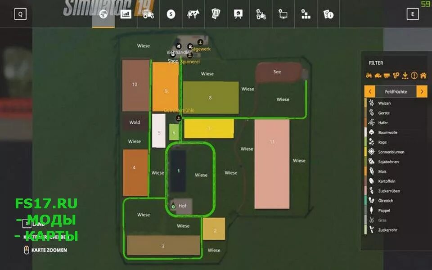Go to previous filter category left arrow

pyautogui.click(x=370, y=91)
